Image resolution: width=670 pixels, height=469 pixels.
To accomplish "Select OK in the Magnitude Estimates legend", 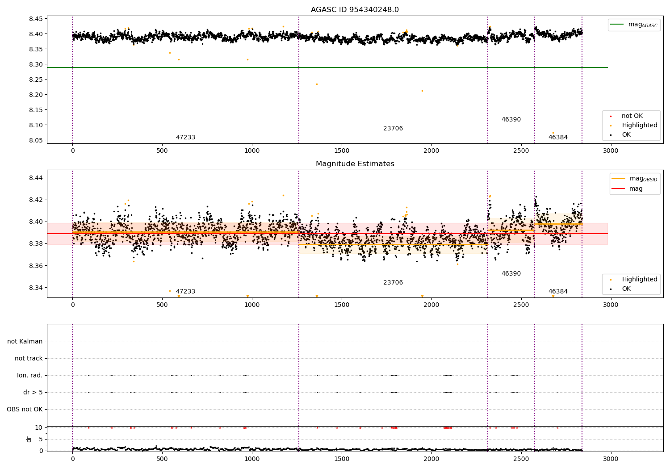I will pos(626,289).
